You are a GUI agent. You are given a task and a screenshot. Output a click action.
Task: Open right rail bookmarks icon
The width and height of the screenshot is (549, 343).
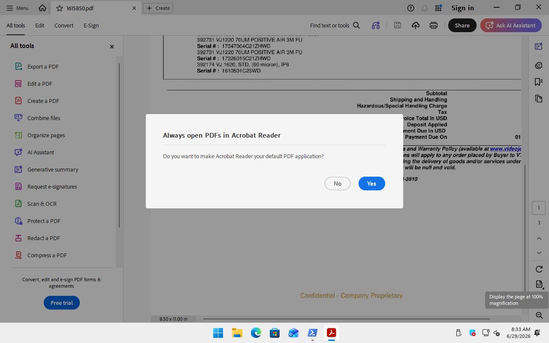[x=539, y=81]
